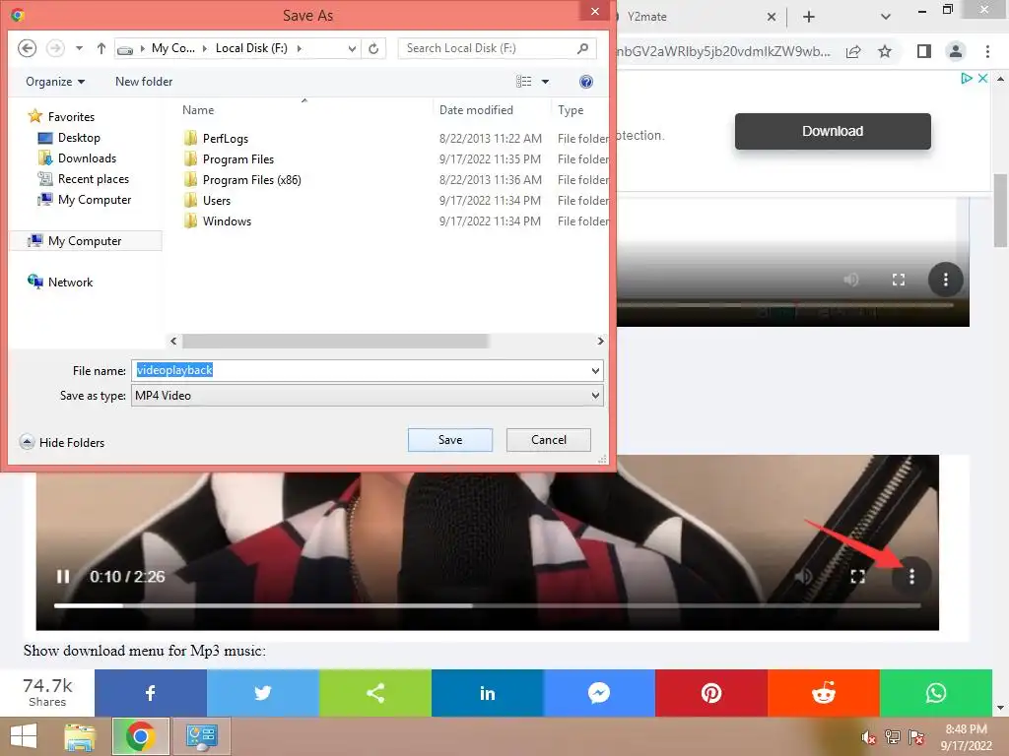Open the Chrome three-dot menu
Viewport: 1009px width, 756px height.
pos(987,51)
